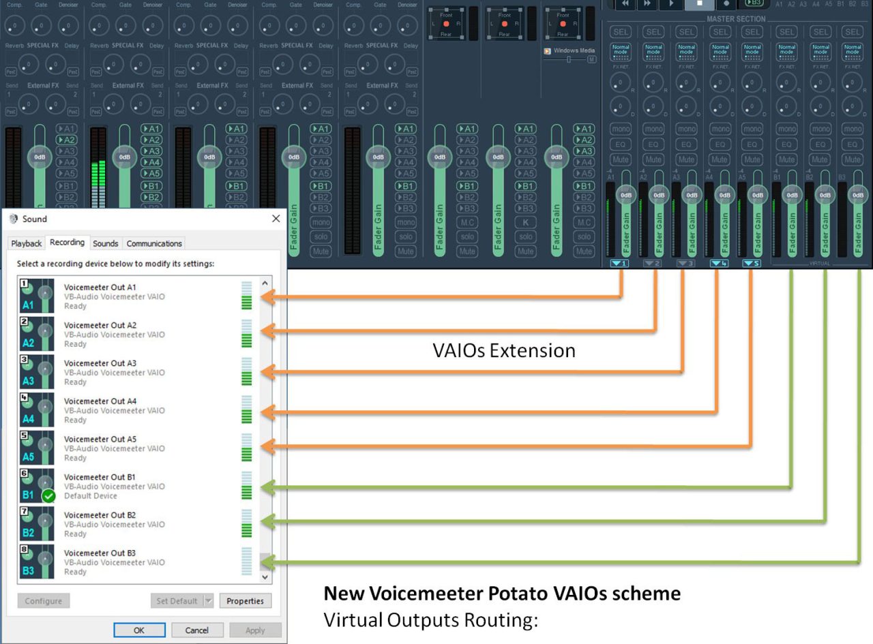Click the Windows Media player icon

click(547, 50)
